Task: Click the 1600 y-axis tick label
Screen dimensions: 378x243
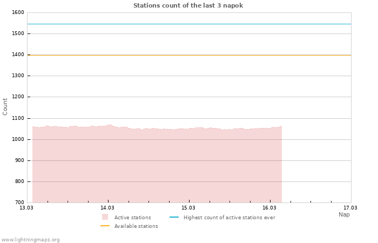Action: pyautogui.click(x=18, y=12)
